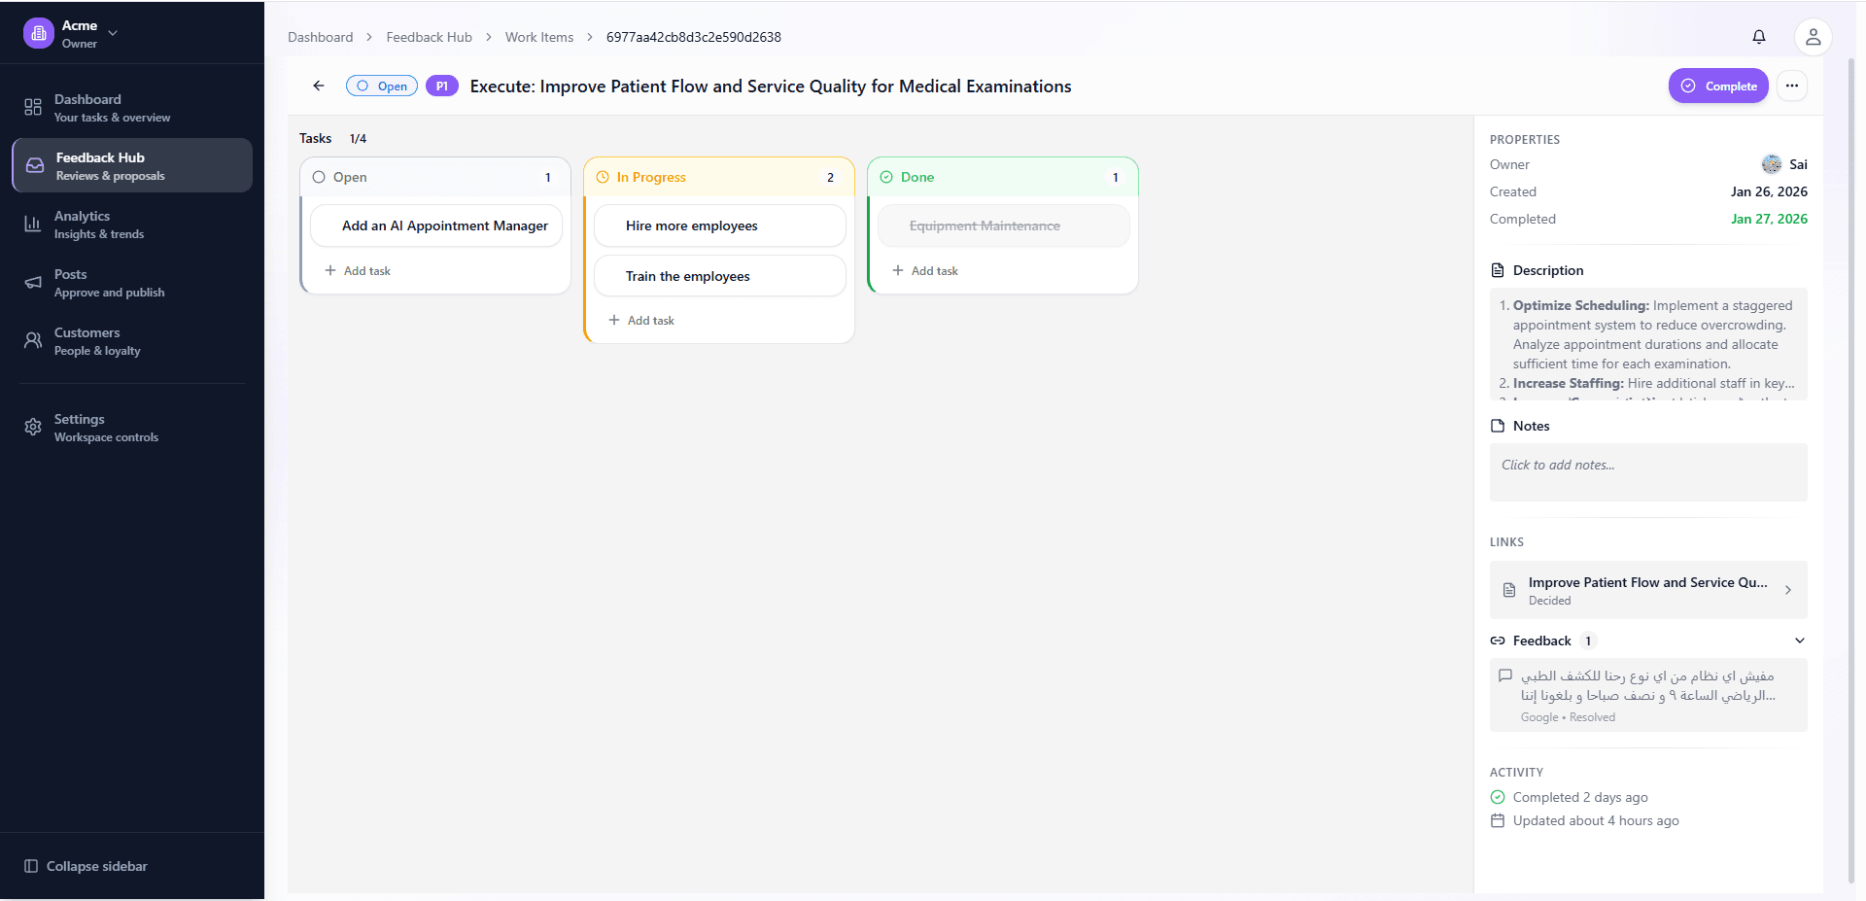The image size is (1866, 901).
Task: Collapse the Feedback section chevron
Action: click(1799, 641)
